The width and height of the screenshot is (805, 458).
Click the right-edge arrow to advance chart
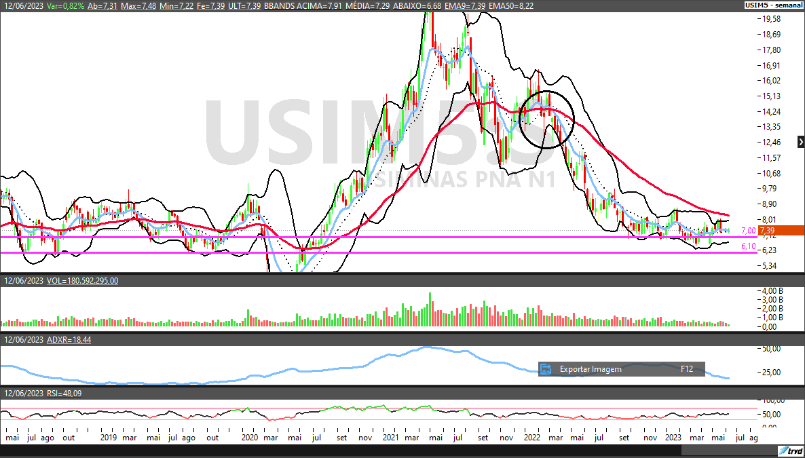(800, 141)
